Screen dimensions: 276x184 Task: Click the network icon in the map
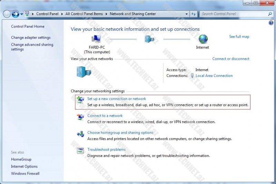[149, 39]
